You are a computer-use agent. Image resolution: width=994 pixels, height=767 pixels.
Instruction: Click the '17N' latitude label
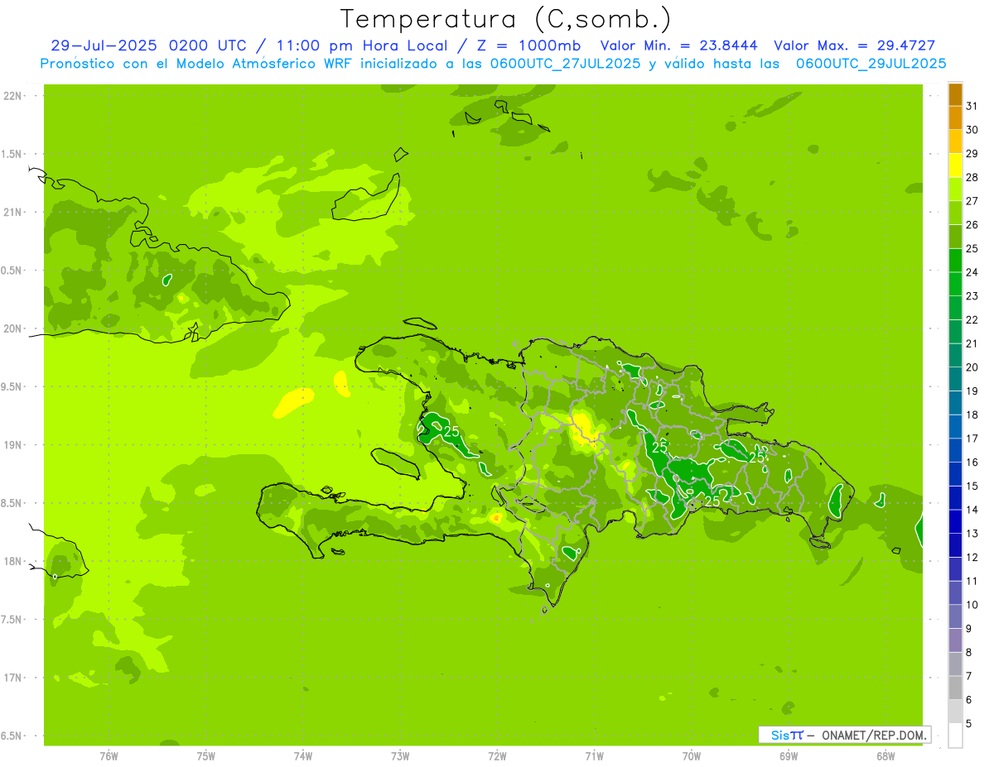(14, 678)
